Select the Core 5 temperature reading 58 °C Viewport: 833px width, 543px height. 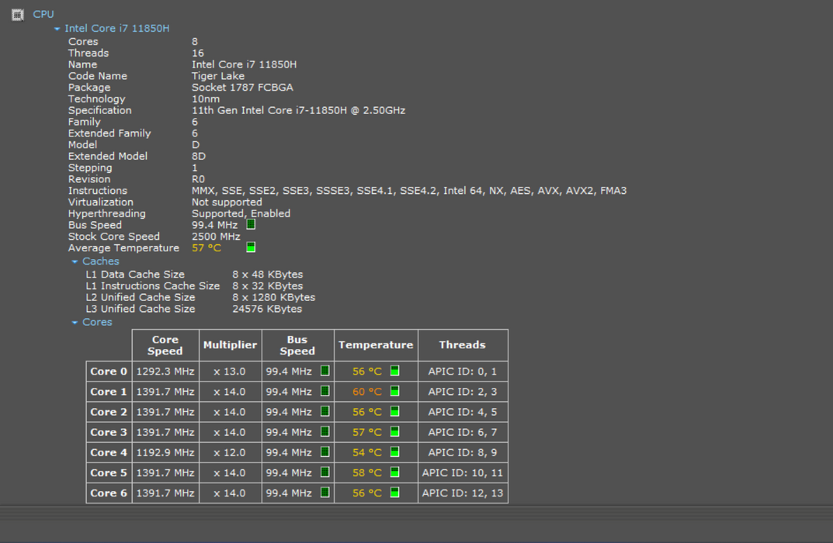[x=367, y=473]
